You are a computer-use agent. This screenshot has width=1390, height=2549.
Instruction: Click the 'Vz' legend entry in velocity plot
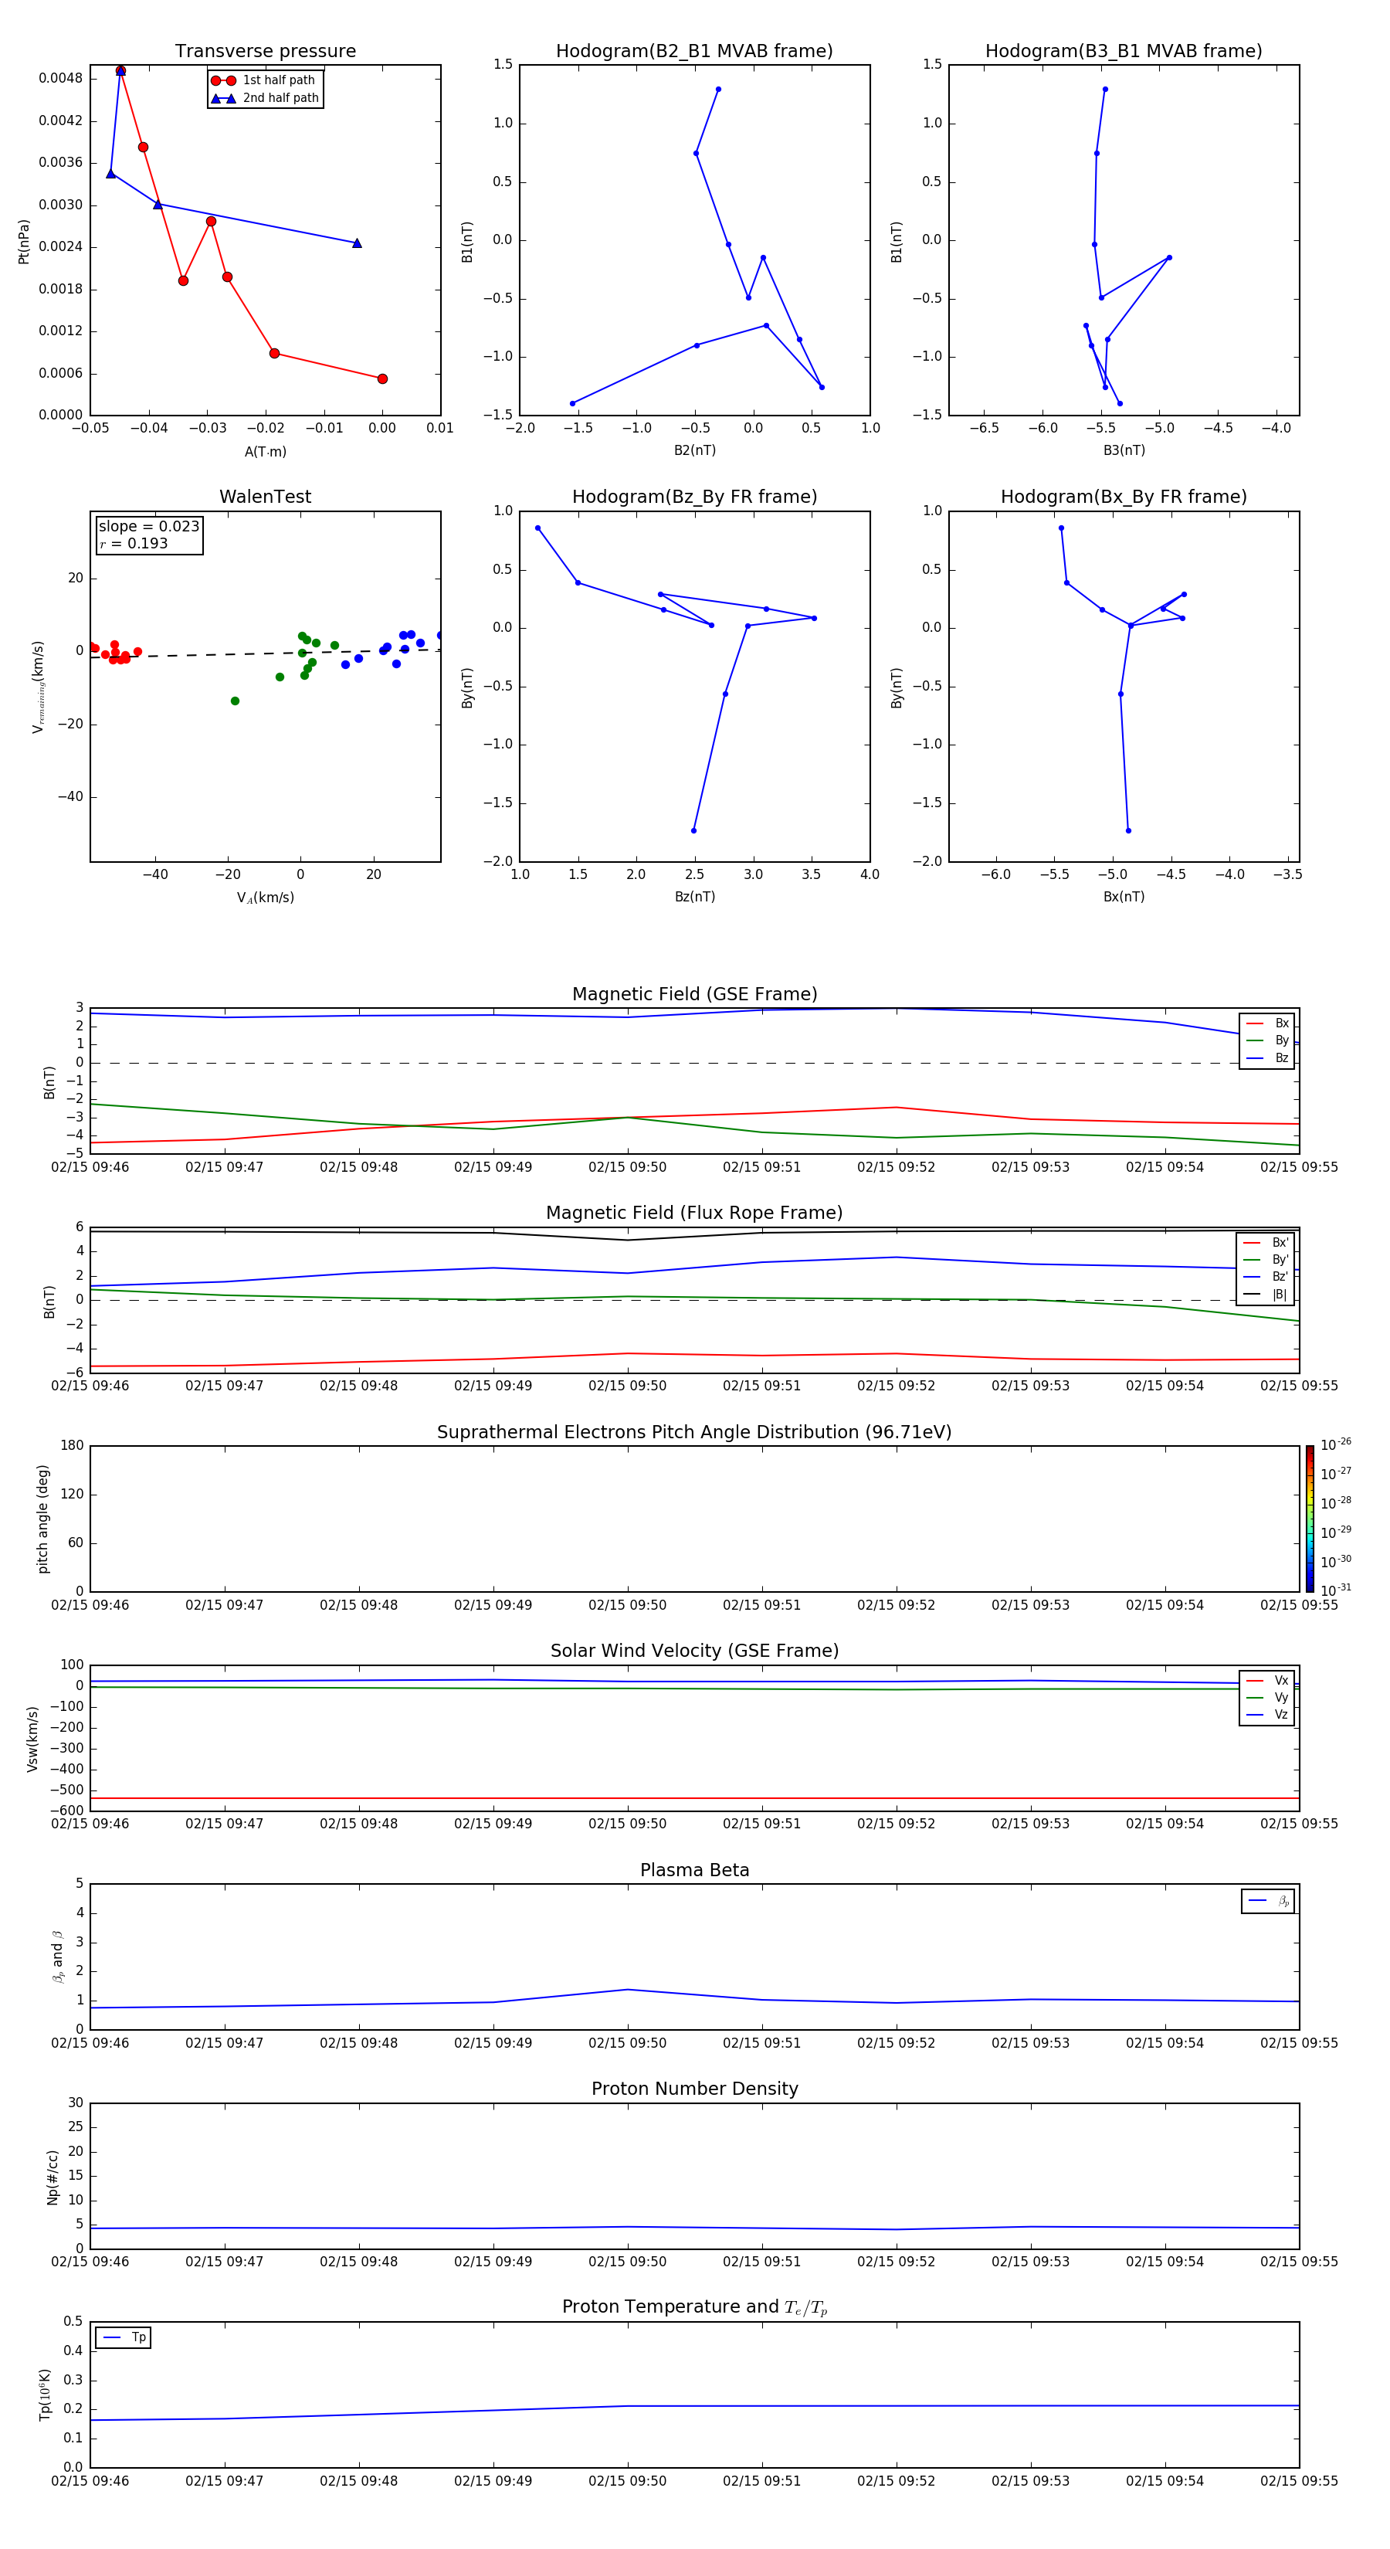point(1267,1715)
